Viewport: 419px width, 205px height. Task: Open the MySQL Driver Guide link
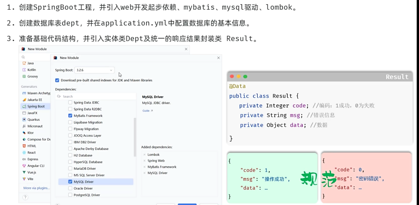(x=147, y=111)
